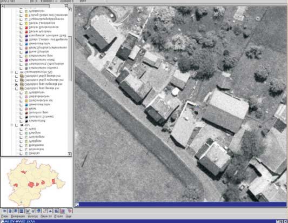288x223 pixels.
Task: Tick the checkbox of the yellow-swatch layer near the top
Action: click(x=21, y=24)
